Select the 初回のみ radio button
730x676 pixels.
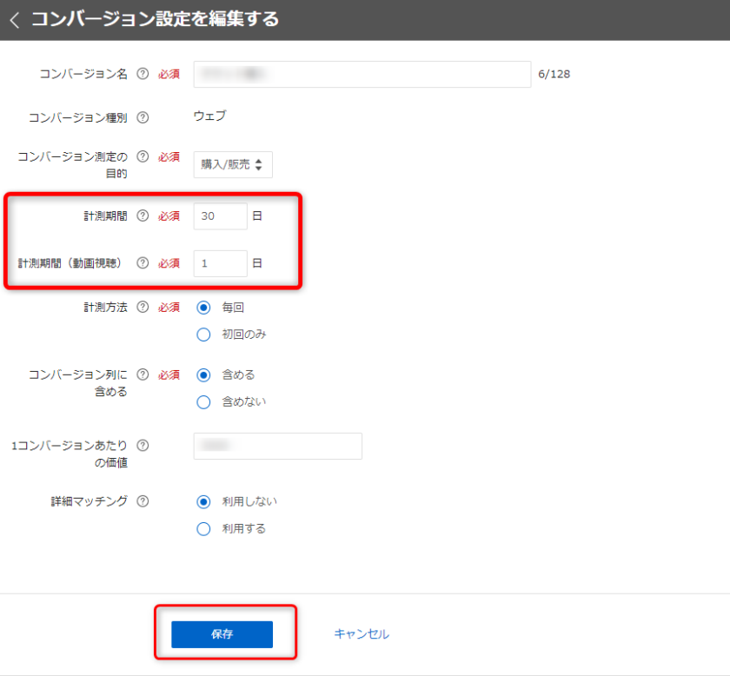coord(204,335)
